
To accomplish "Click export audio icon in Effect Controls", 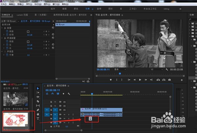I will click(88, 81).
